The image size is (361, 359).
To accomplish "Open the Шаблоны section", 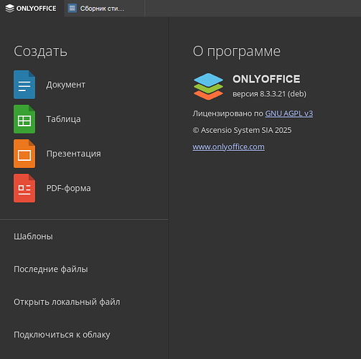I will tap(33, 236).
